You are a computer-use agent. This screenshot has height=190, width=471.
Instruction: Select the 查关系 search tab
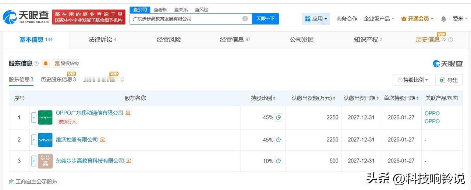[x=181, y=10]
